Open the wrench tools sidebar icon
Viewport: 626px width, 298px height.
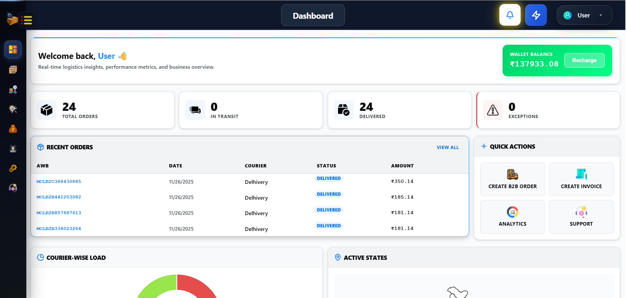click(x=13, y=109)
